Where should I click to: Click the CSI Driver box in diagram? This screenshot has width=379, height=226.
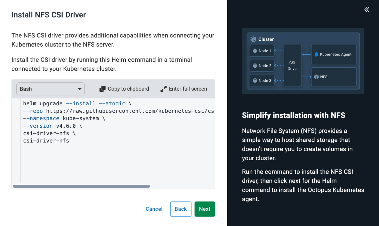click(293, 66)
